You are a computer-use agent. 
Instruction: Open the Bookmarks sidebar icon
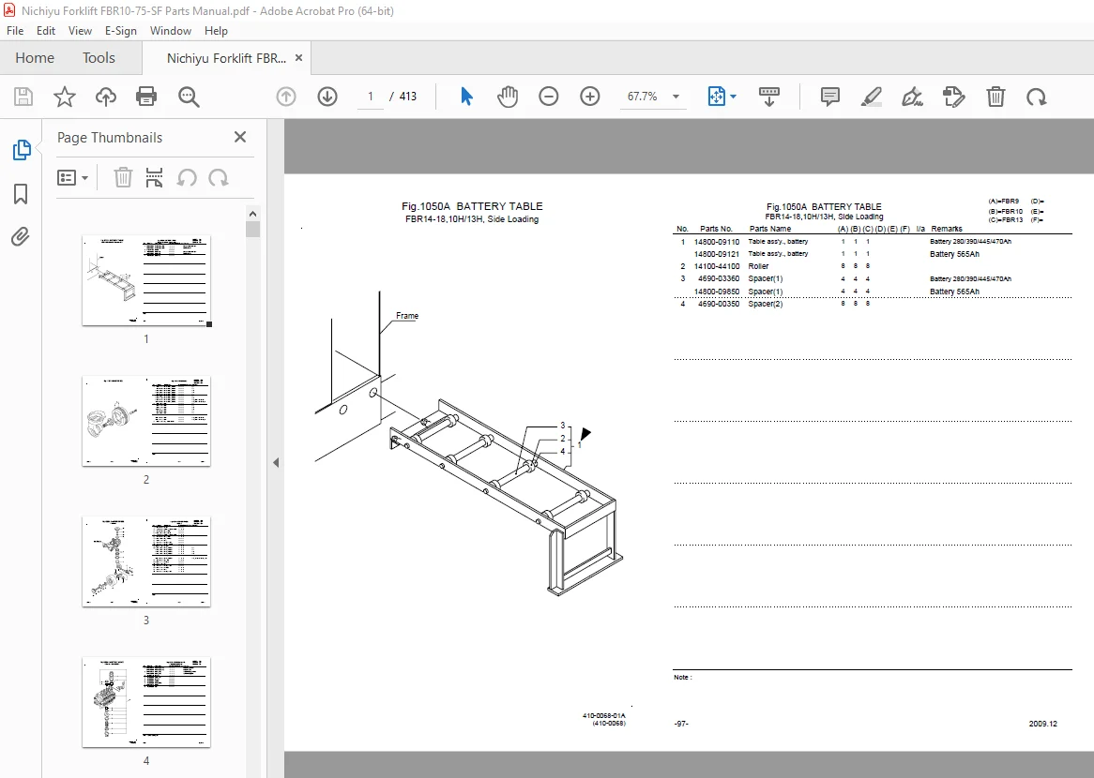point(21,194)
